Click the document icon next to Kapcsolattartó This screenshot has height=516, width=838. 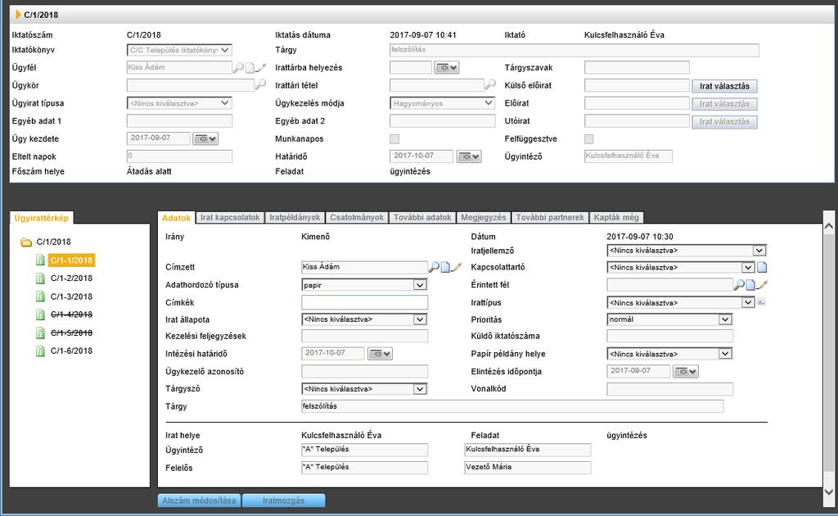762,267
